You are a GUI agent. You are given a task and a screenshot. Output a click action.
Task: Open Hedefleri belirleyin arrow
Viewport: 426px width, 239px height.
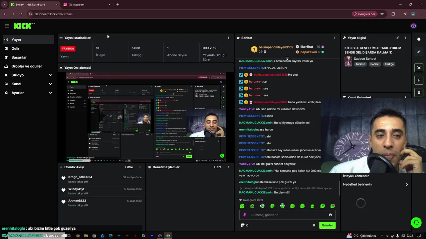[x=406, y=185]
